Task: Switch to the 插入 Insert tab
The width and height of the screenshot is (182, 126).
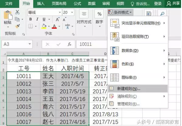Action: coord(41,4)
